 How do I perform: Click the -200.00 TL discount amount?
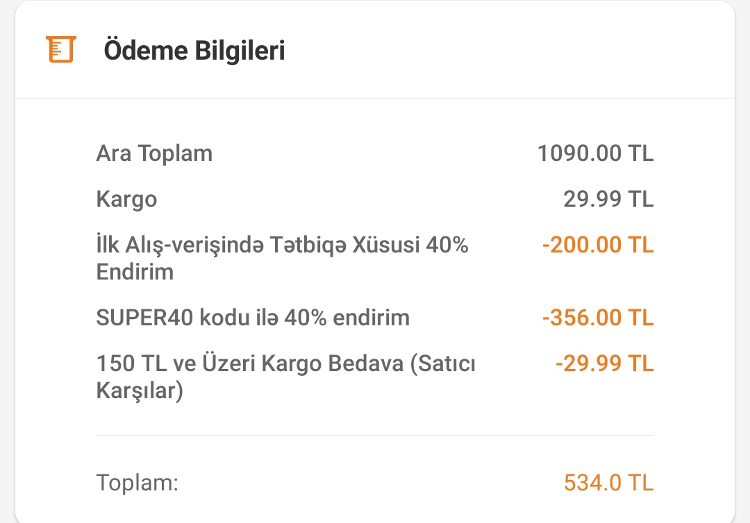[x=598, y=246]
